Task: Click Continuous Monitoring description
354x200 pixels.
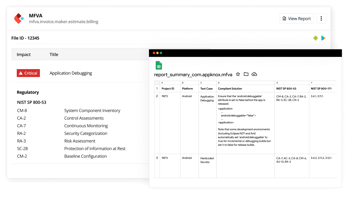Action: coord(86,126)
